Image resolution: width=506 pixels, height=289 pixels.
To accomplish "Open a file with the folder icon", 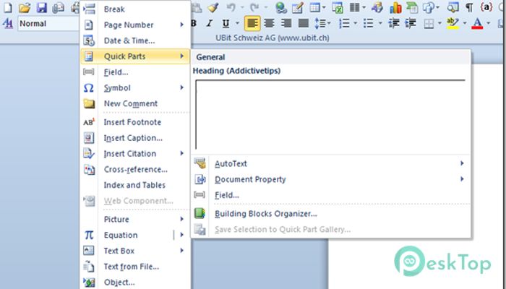I will coord(25,7).
